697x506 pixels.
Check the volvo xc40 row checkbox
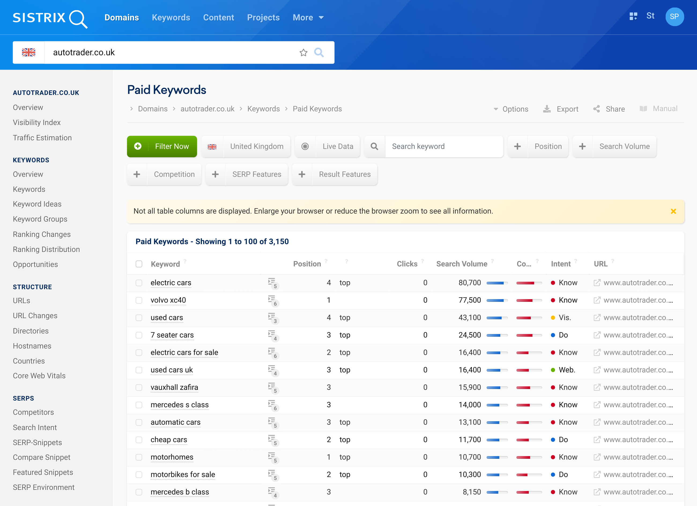(139, 300)
